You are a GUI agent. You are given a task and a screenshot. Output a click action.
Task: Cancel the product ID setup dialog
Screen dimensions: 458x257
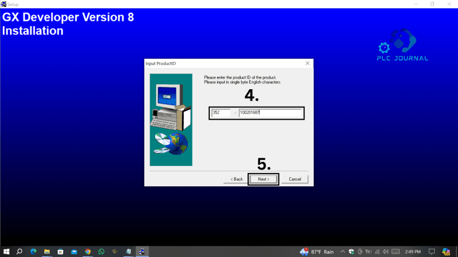[295, 179]
